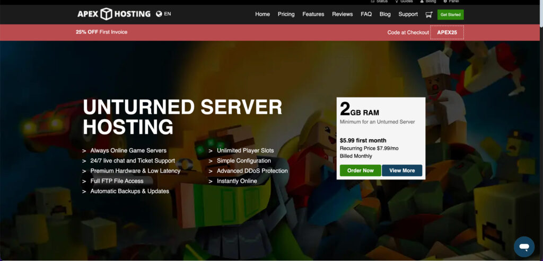This screenshot has height=261, width=543.
Task: Go to the Home menu item
Action: pos(262,14)
